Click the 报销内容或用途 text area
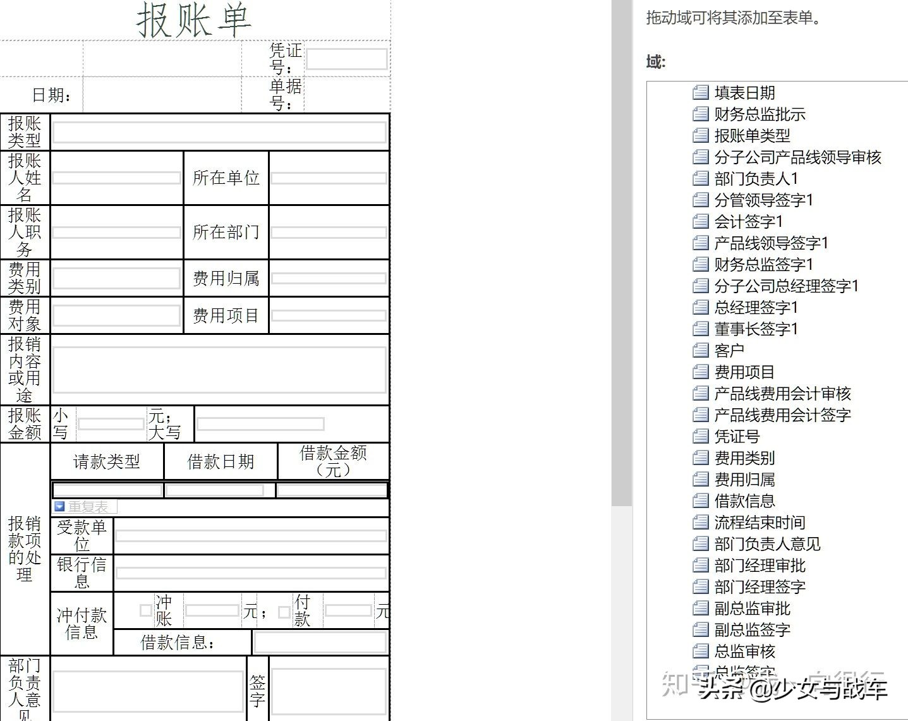Viewport: 908px width, 721px height. (219, 369)
